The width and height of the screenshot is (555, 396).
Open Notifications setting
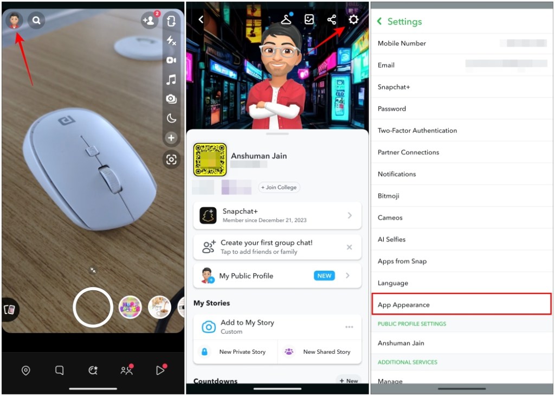(x=462, y=174)
